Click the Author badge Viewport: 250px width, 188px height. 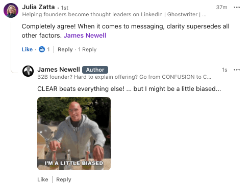click(95, 70)
